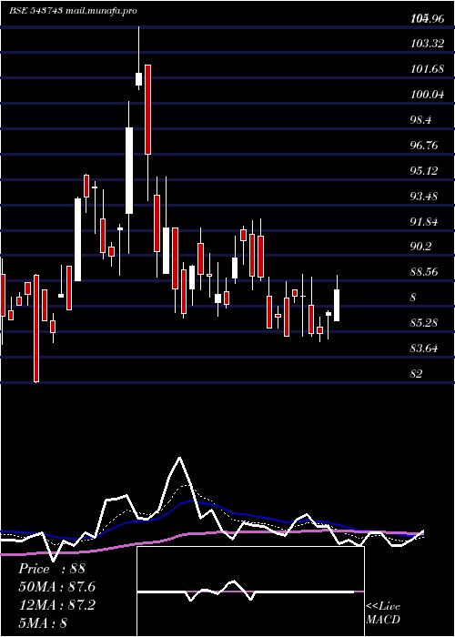Click the '88.56' price axis label
This screenshot has width=455, height=637.
[424, 272]
